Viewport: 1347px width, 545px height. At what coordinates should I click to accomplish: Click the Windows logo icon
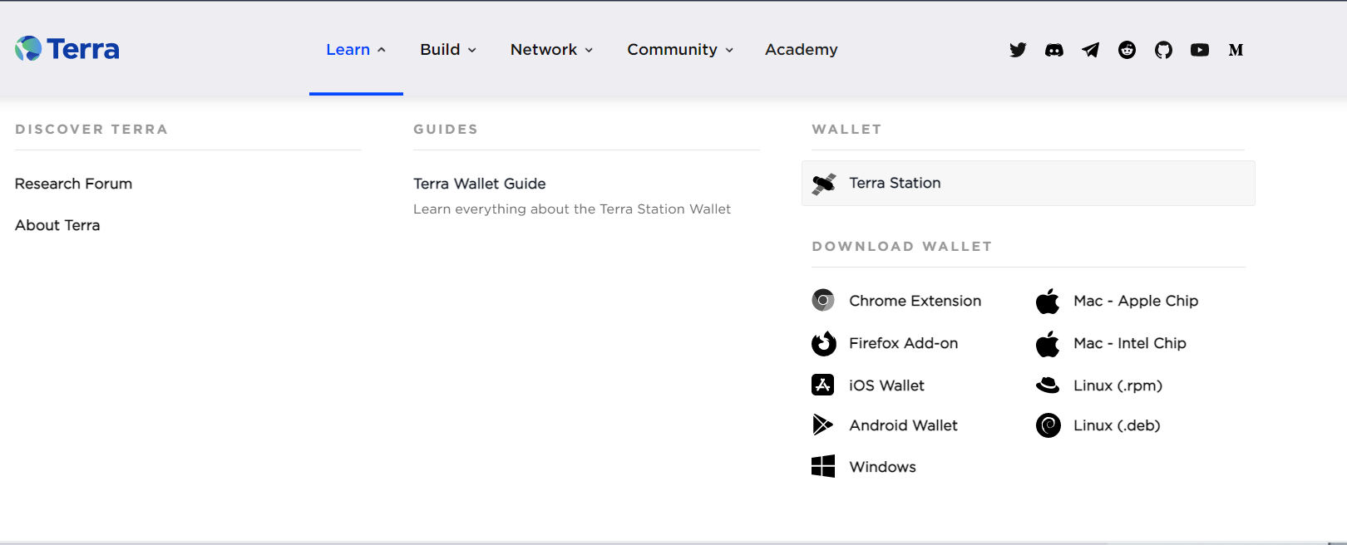(823, 466)
